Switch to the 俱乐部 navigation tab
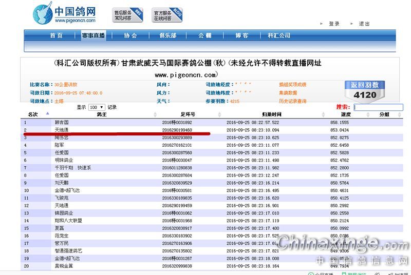This screenshot has width=411, height=275. (167, 35)
